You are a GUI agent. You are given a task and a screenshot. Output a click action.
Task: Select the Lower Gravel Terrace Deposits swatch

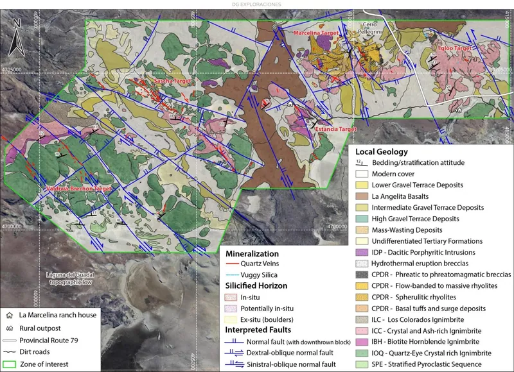[362, 185]
